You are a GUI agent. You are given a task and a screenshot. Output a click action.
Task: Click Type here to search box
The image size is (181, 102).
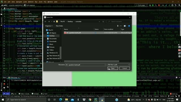coord(26,99)
